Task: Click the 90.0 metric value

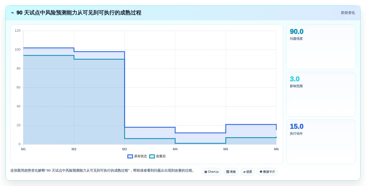Action: pyautogui.click(x=297, y=32)
